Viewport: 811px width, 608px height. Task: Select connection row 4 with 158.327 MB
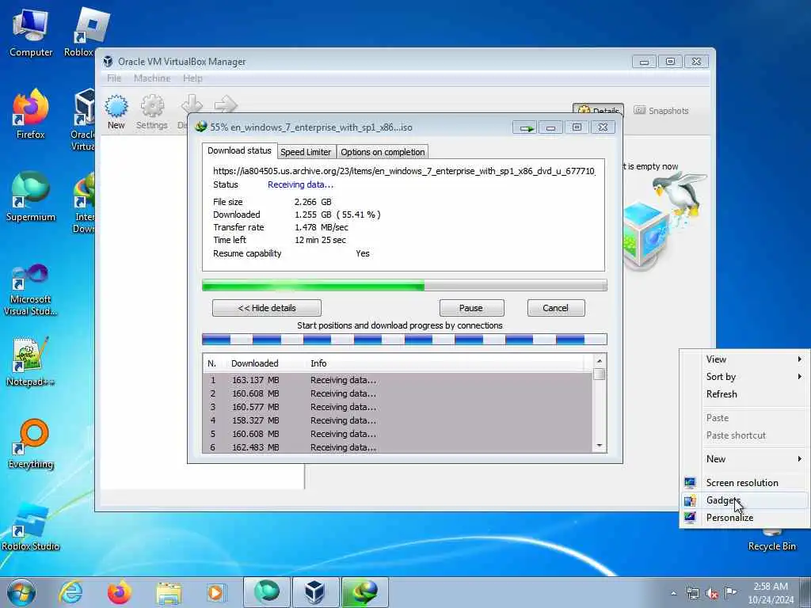click(398, 420)
